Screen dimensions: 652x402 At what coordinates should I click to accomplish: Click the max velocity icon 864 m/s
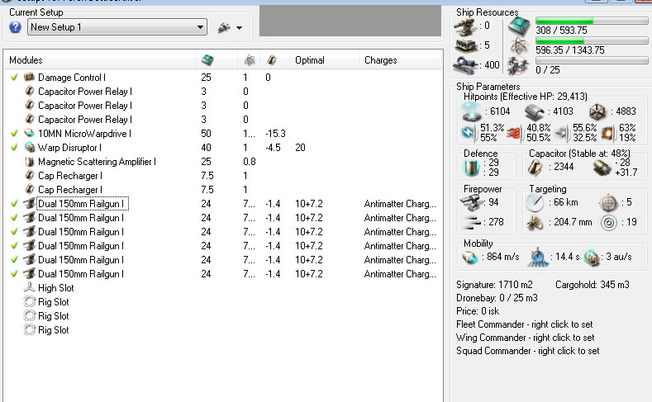tap(471, 258)
